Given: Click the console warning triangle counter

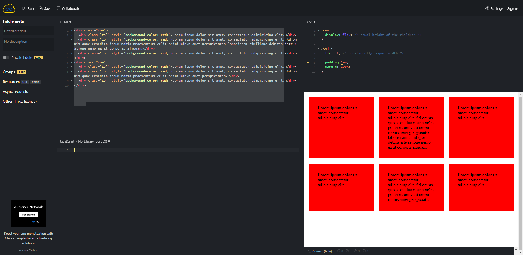Looking at the screenshot, I should (357, 251).
